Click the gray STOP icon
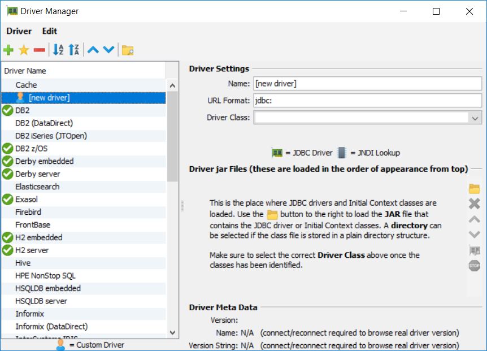The width and height of the screenshot is (487, 351). (x=474, y=266)
